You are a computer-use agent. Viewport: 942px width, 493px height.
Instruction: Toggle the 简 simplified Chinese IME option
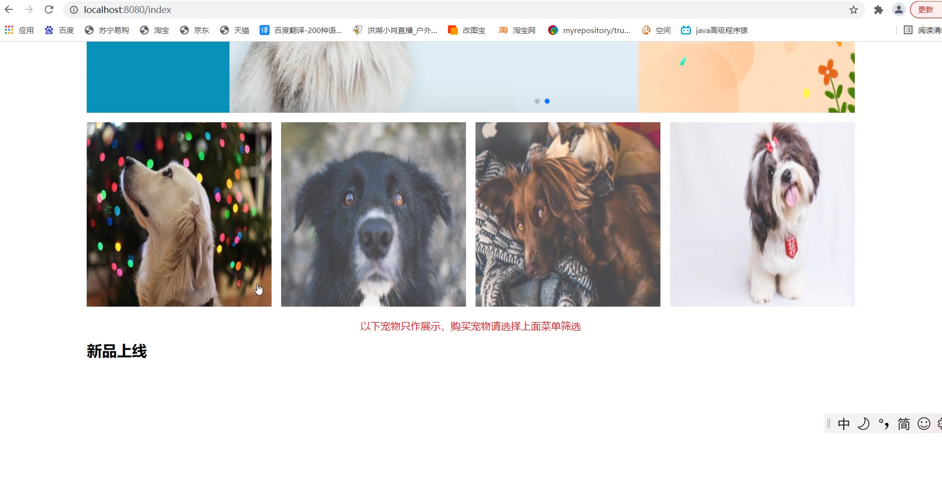coord(904,424)
